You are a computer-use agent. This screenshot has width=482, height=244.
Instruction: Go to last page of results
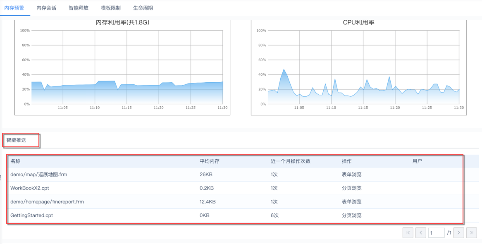point(472,232)
